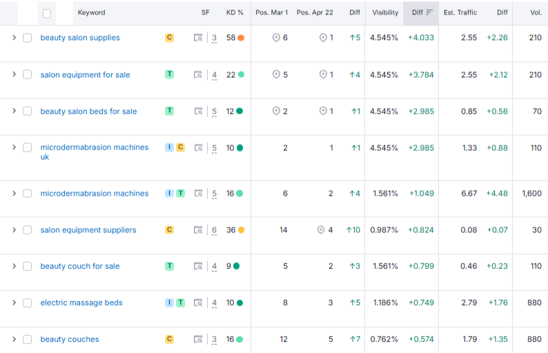
Task: Expand the salon equipment for sale row
Action: pyautogui.click(x=14, y=74)
